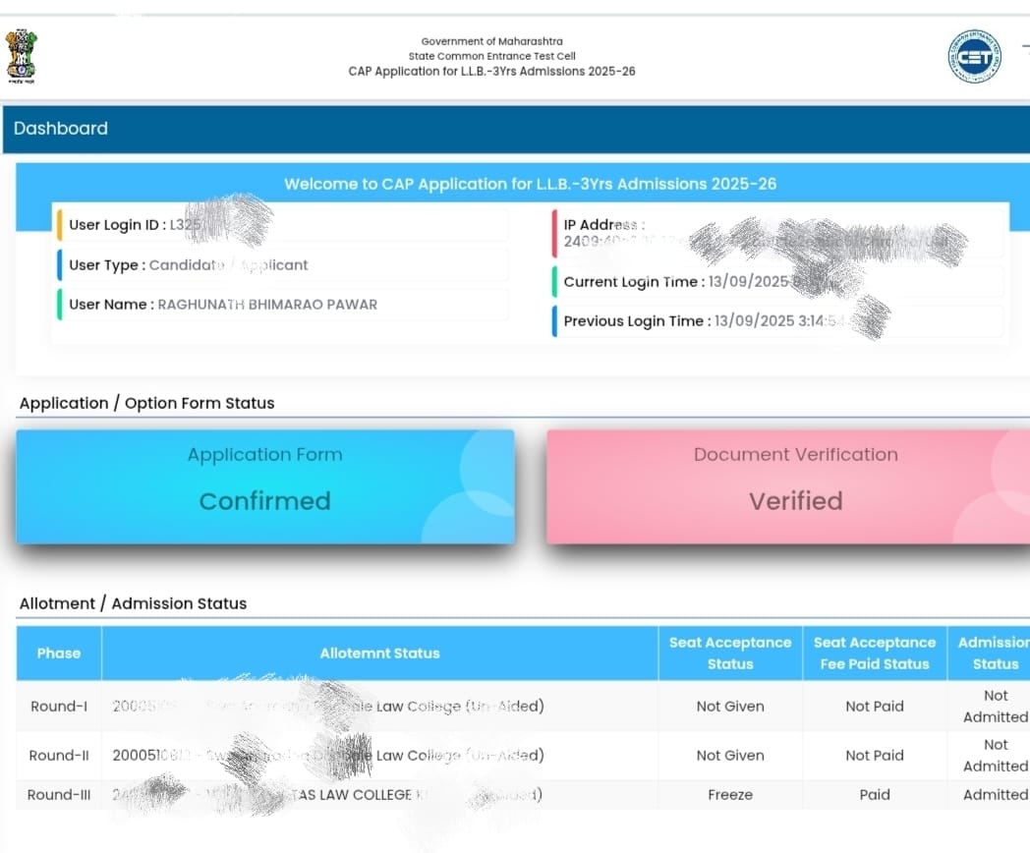Select User Name RAGHUNATH BHIMARAO PAWAR

tap(282, 305)
